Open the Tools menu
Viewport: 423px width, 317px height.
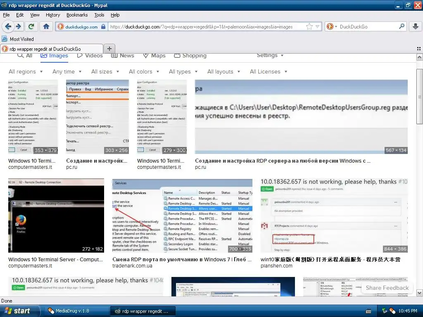[x=99, y=15]
